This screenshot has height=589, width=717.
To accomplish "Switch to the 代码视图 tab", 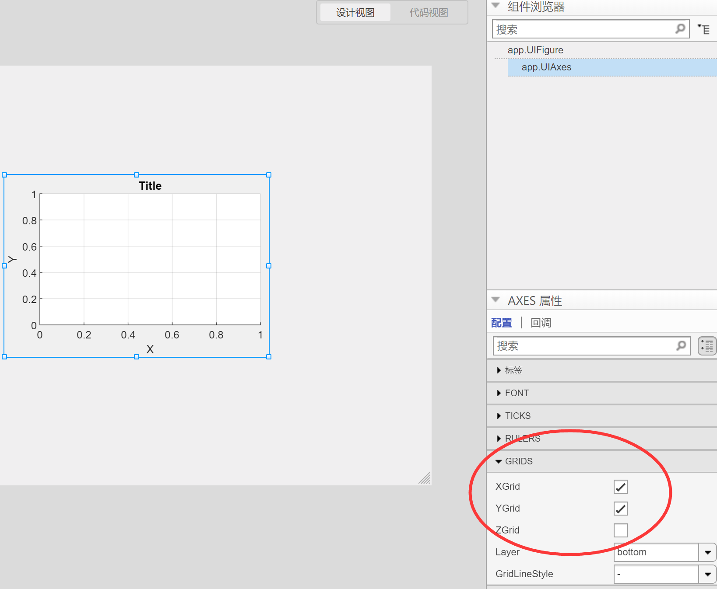I will pyautogui.click(x=429, y=12).
